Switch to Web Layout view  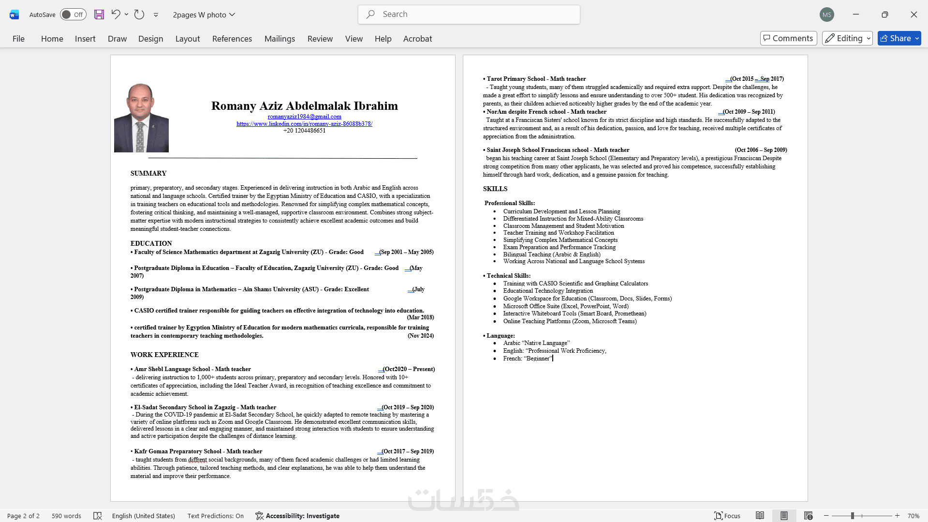[808, 516]
